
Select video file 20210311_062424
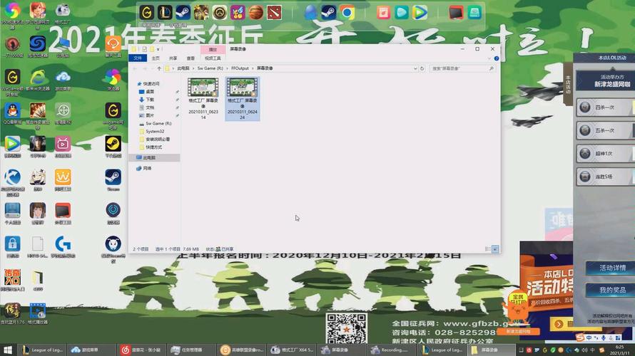click(242, 99)
